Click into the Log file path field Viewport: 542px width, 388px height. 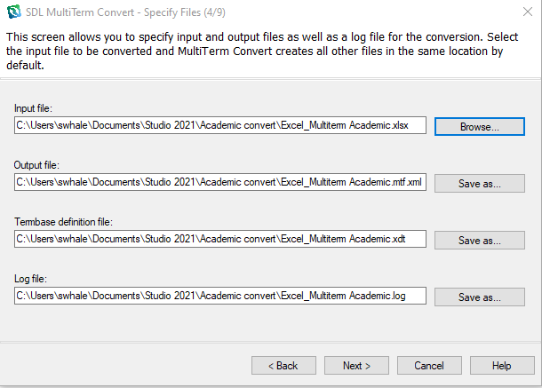[220, 296]
